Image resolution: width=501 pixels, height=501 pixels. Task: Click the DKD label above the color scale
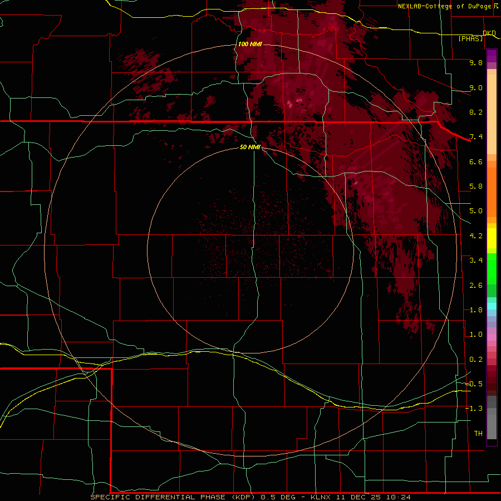tap(489, 33)
